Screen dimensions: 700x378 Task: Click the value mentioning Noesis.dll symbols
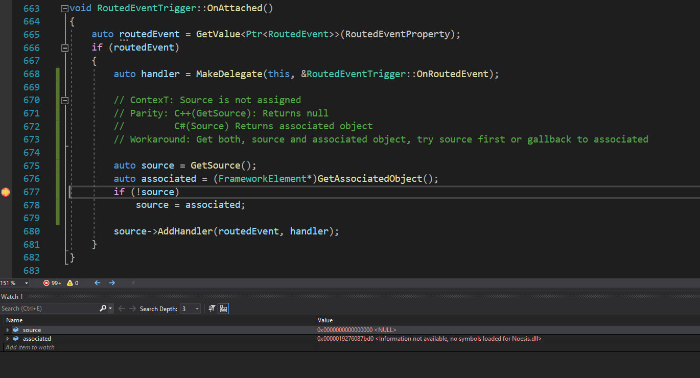429,339
